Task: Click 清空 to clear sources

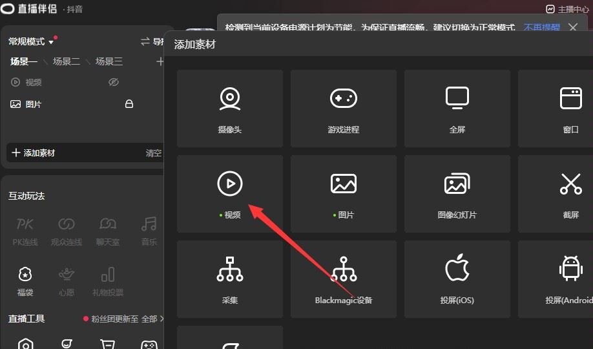Action: click(154, 153)
